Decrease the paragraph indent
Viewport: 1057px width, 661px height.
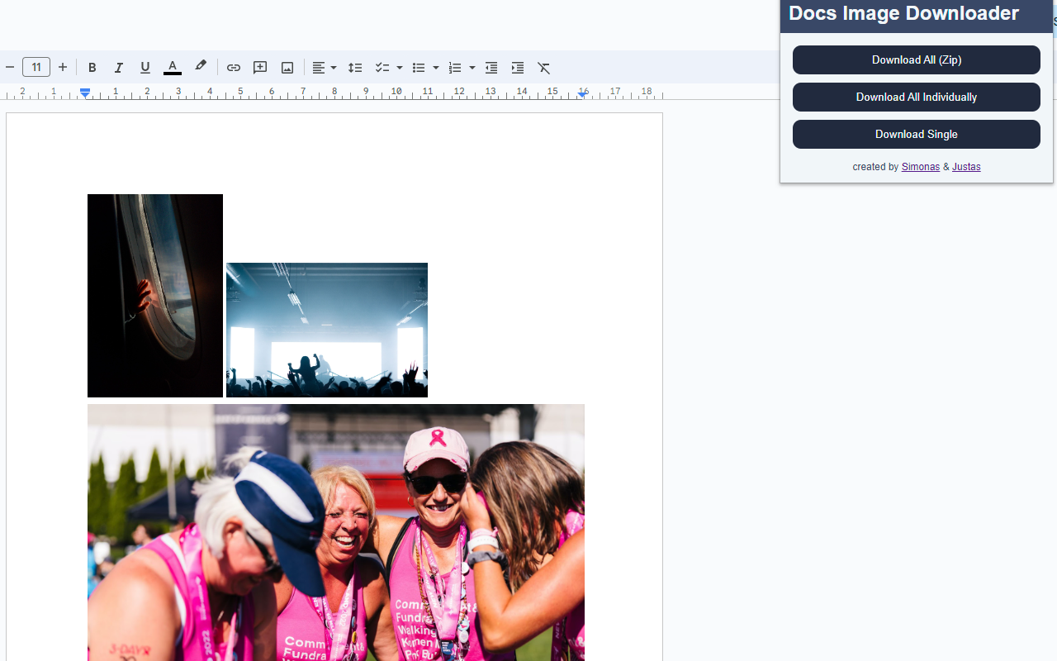point(491,68)
